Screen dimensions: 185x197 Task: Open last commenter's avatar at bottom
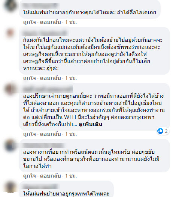pyautogui.click(x=10, y=187)
